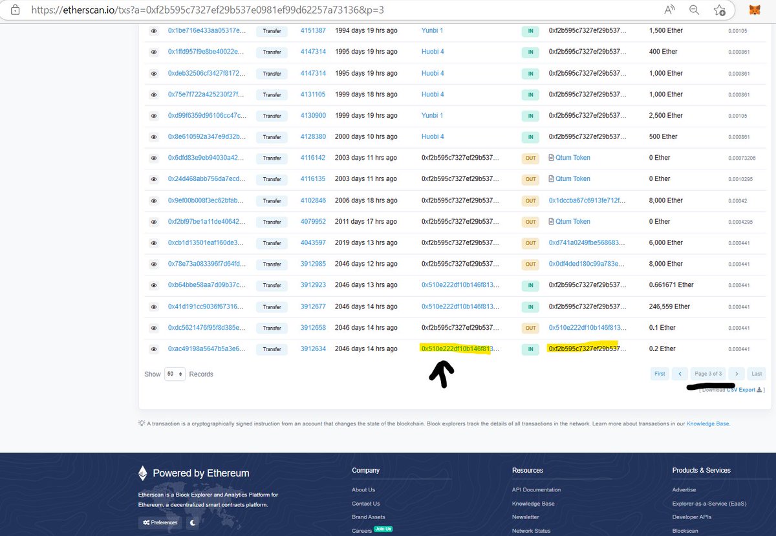Activate the Read Aloud icon
The height and width of the screenshot is (536, 776).
[x=670, y=10]
